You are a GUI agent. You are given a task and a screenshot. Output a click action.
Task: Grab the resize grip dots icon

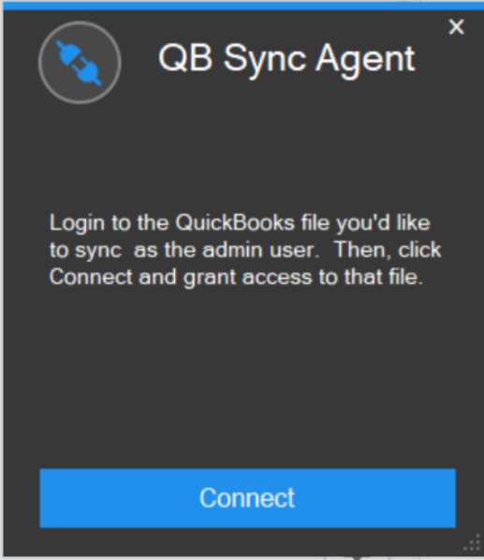pyautogui.click(x=472, y=542)
